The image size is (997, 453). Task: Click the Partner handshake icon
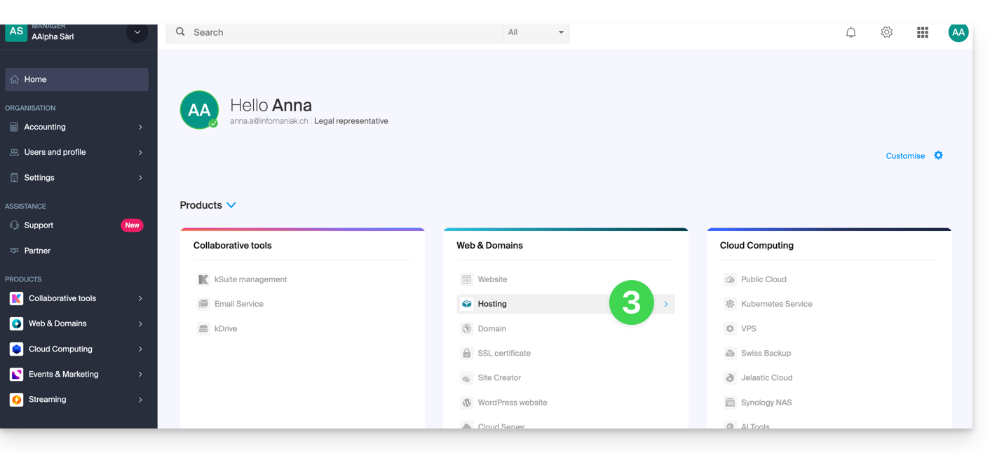(15, 251)
